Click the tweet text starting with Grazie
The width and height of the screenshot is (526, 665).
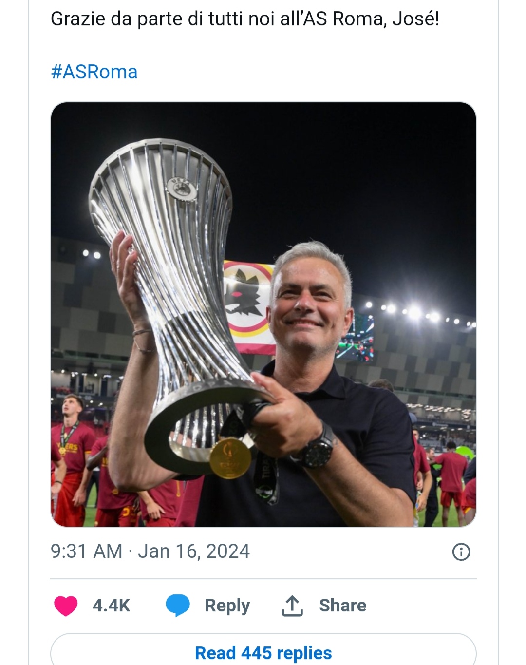pos(245,19)
